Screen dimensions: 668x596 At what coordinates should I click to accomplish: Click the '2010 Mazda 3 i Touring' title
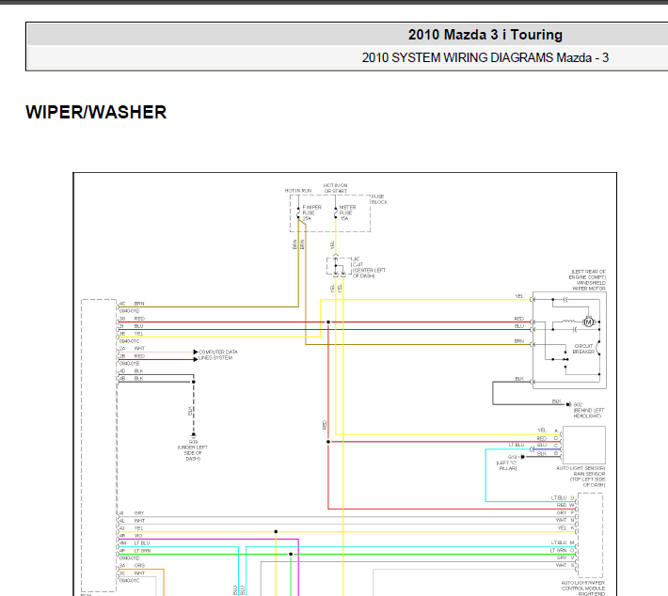coord(485,35)
